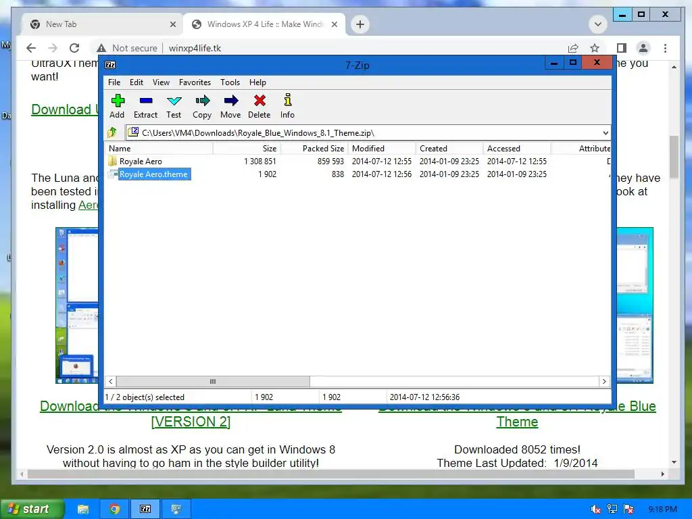Sort by the Accessed column header
The width and height of the screenshot is (692, 519).
(517, 148)
